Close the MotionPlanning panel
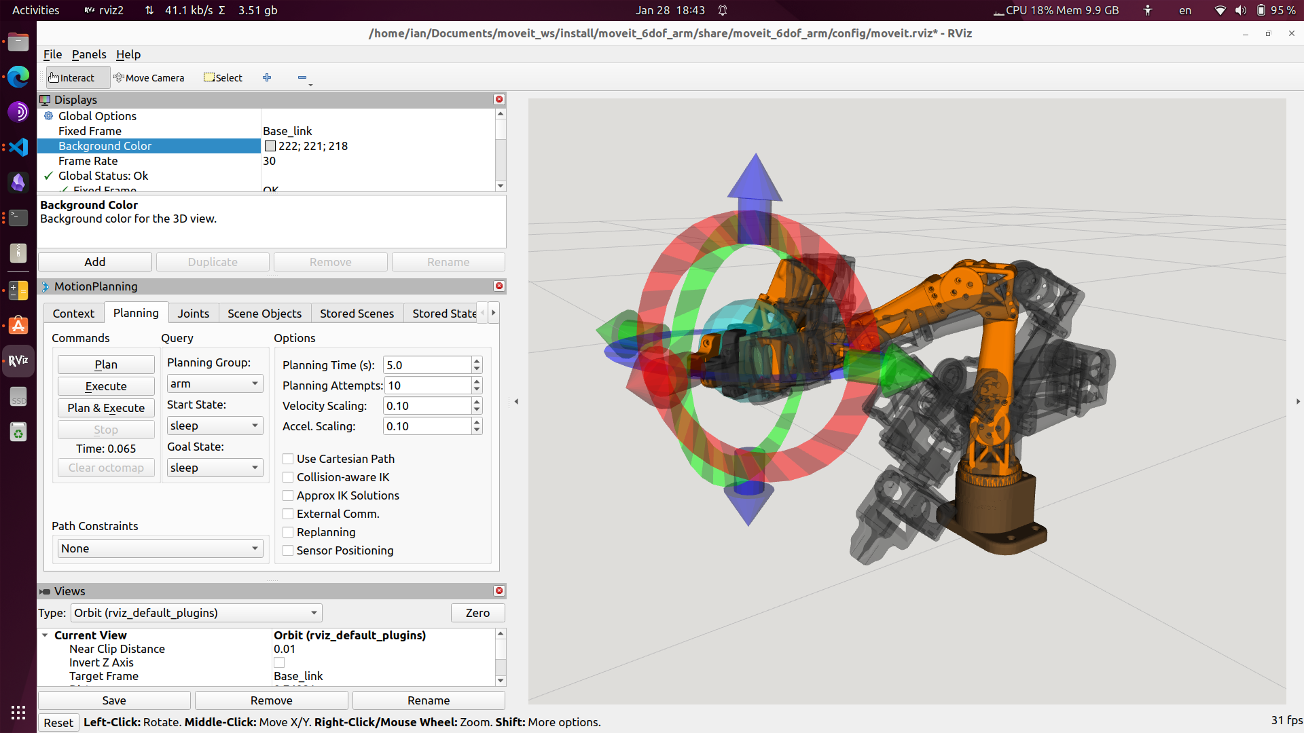This screenshot has width=1304, height=733. [499, 286]
